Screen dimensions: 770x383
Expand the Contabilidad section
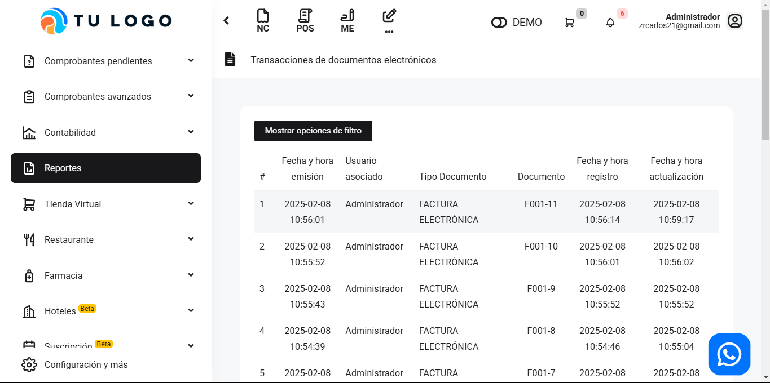click(191, 132)
